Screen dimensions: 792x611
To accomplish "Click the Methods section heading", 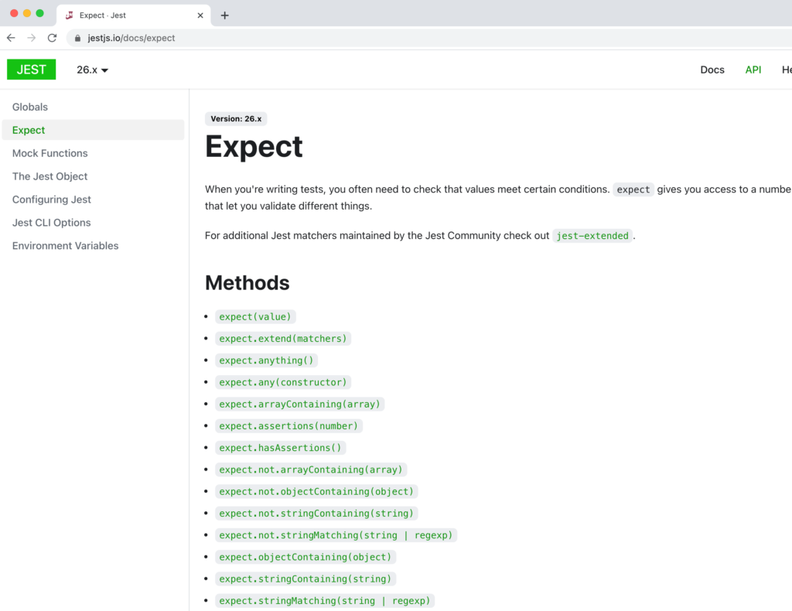I will pos(247,283).
